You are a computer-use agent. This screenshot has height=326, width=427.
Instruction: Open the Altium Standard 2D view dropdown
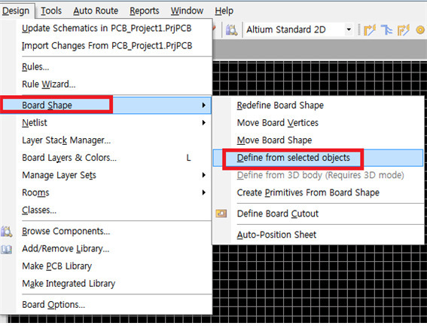tap(298, 29)
